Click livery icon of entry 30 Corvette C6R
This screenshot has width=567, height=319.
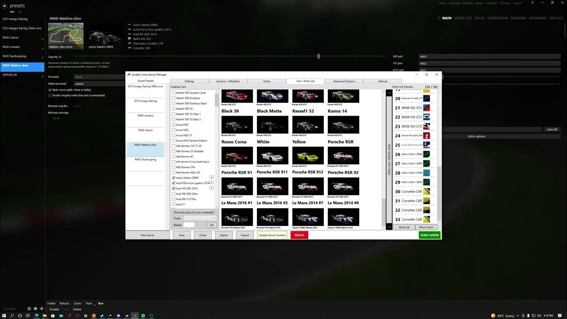point(427,191)
